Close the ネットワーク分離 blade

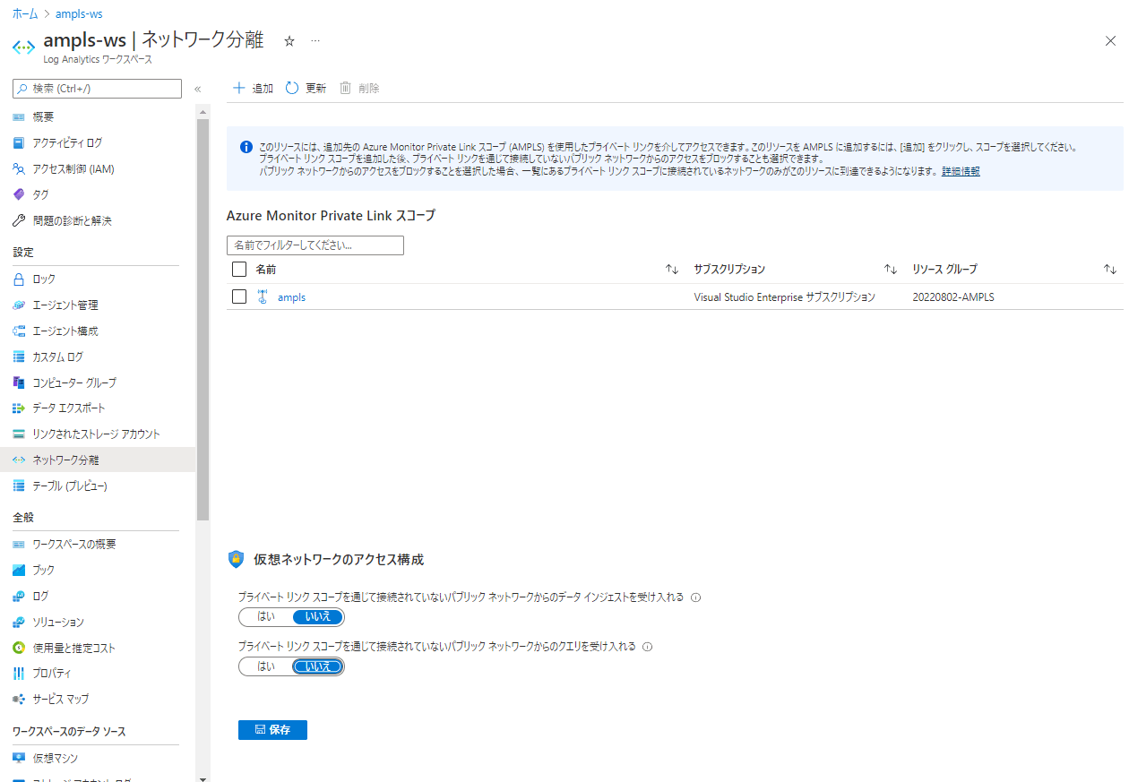[1111, 41]
